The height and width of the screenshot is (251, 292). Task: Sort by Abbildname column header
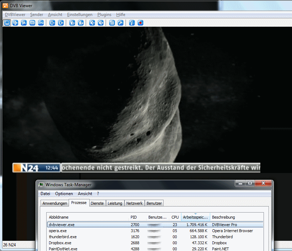(59, 217)
